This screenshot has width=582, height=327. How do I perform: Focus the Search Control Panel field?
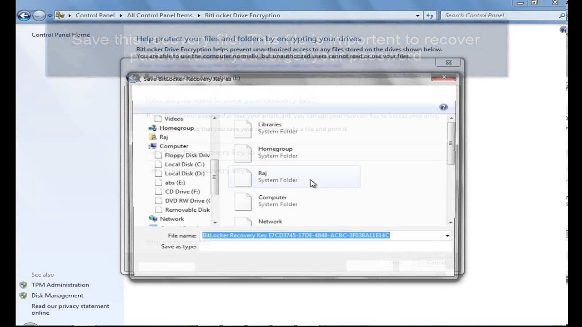(500, 15)
